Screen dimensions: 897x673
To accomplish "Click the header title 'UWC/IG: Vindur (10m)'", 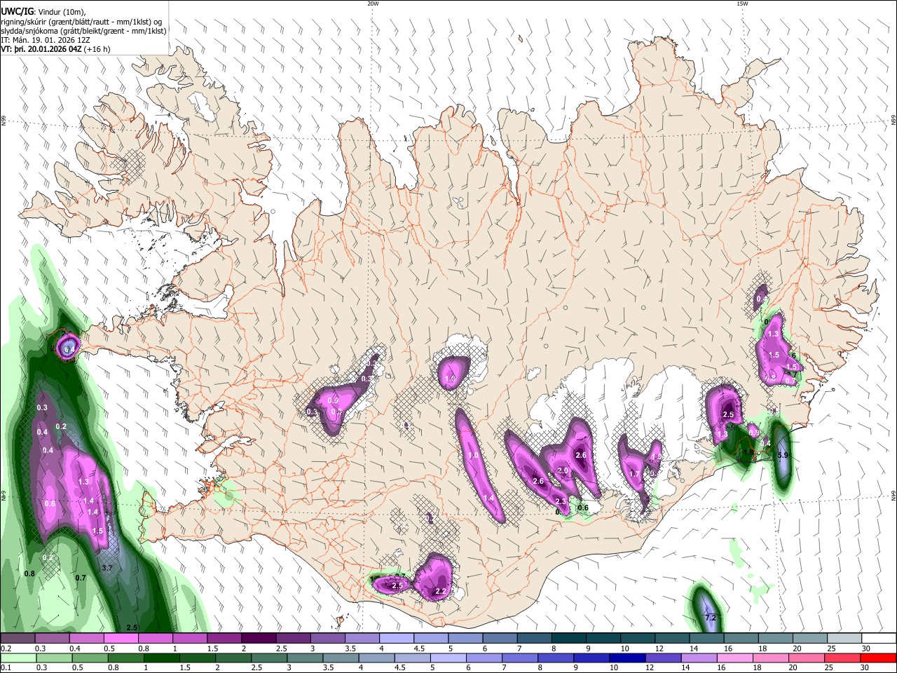I will click(42, 11).
